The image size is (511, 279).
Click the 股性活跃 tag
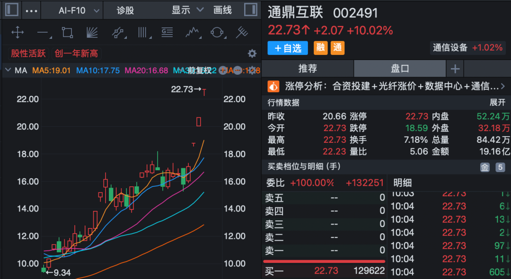coord(28,53)
